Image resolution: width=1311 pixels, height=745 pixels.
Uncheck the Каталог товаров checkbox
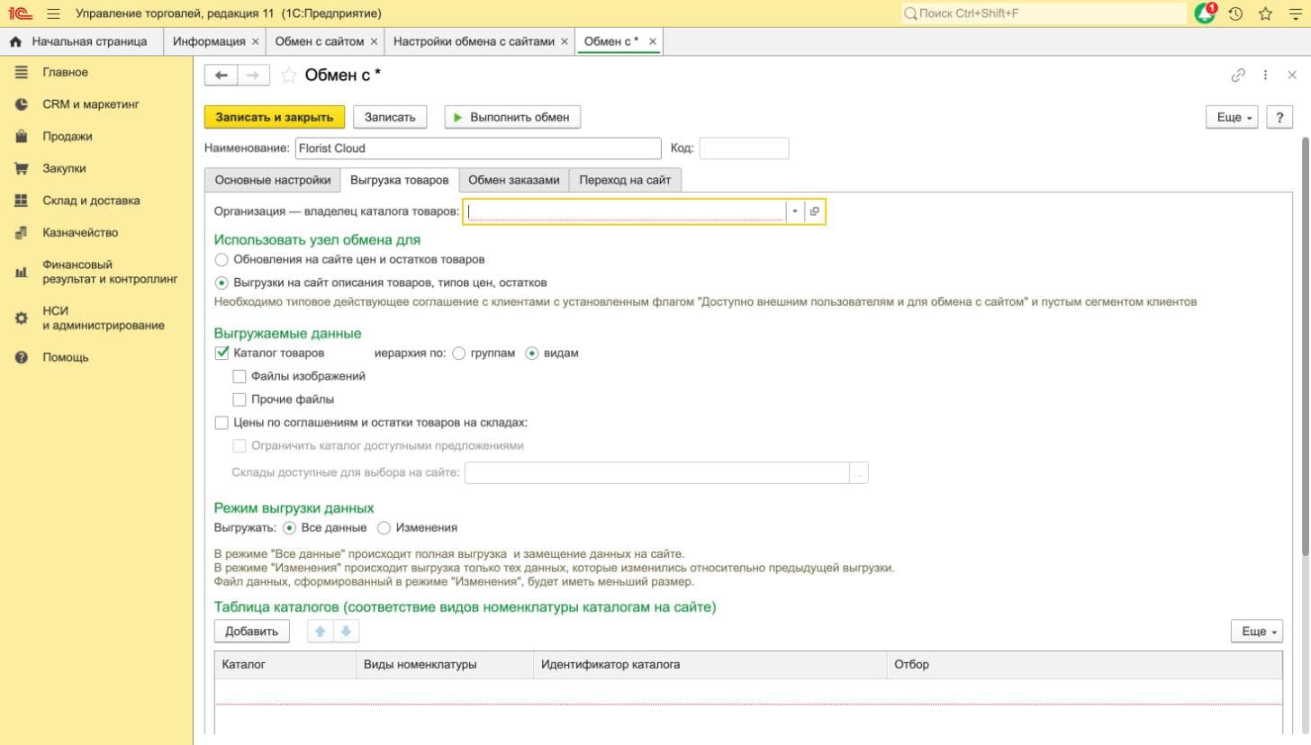[222, 353]
